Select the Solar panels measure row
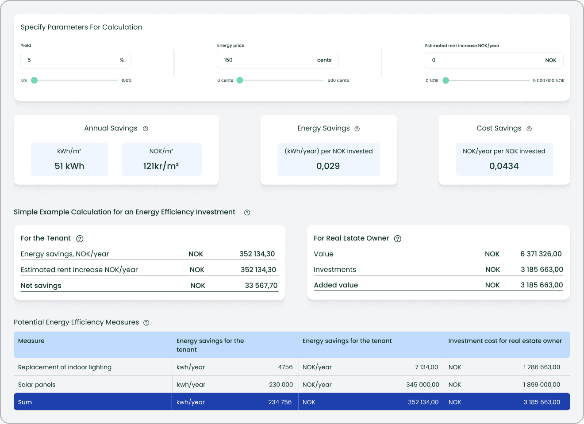Image resolution: width=584 pixels, height=424 pixels. 37,385
